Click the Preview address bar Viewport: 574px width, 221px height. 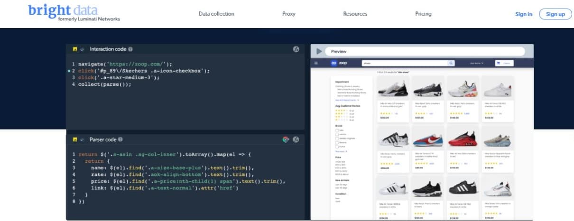click(426, 51)
